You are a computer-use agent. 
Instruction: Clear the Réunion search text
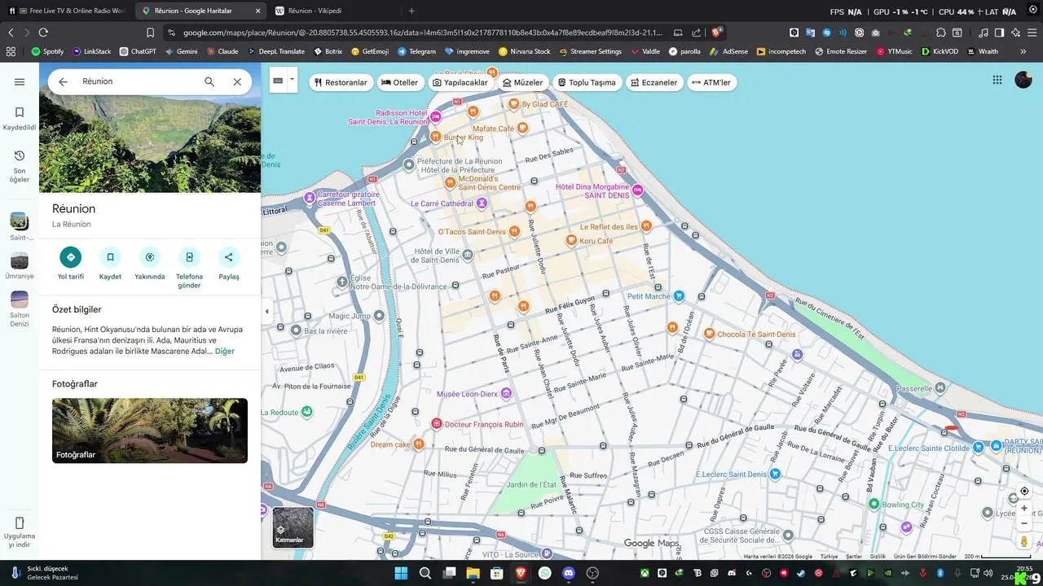pyautogui.click(x=237, y=81)
